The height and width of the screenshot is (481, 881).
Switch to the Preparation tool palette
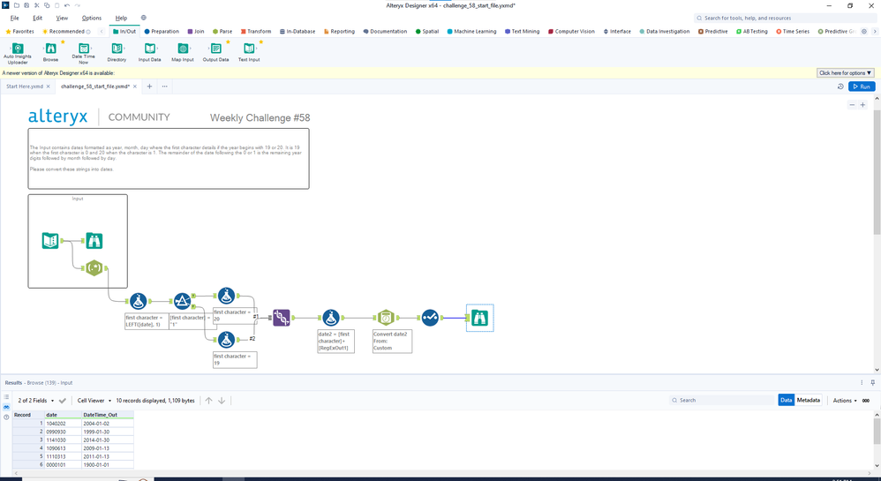(162, 32)
